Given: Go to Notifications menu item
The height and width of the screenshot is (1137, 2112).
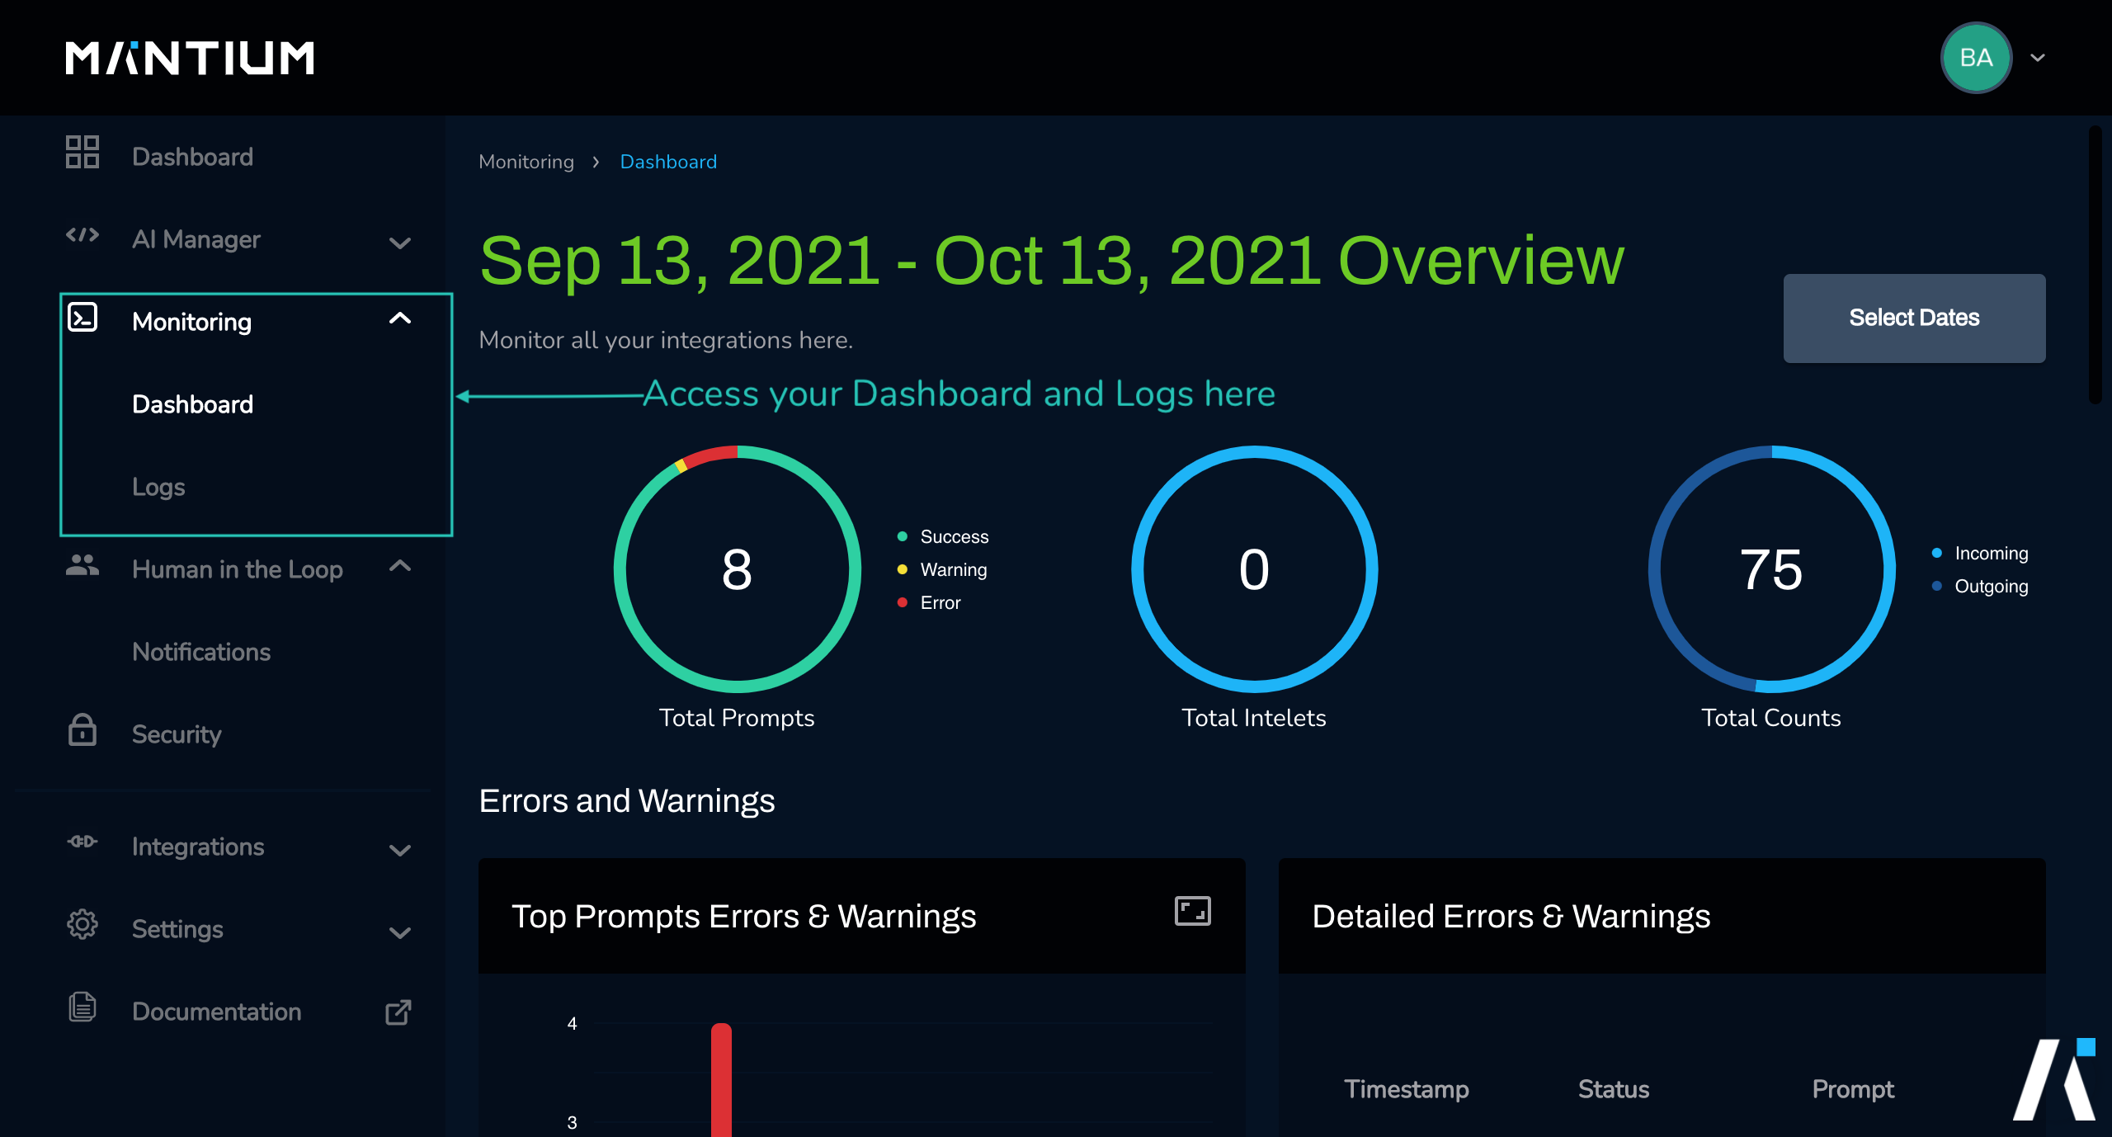Looking at the screenshot, I should [201, 652].
